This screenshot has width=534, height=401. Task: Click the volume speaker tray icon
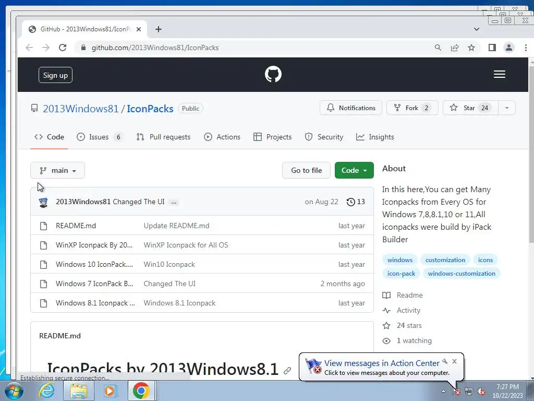coord(481,392)
